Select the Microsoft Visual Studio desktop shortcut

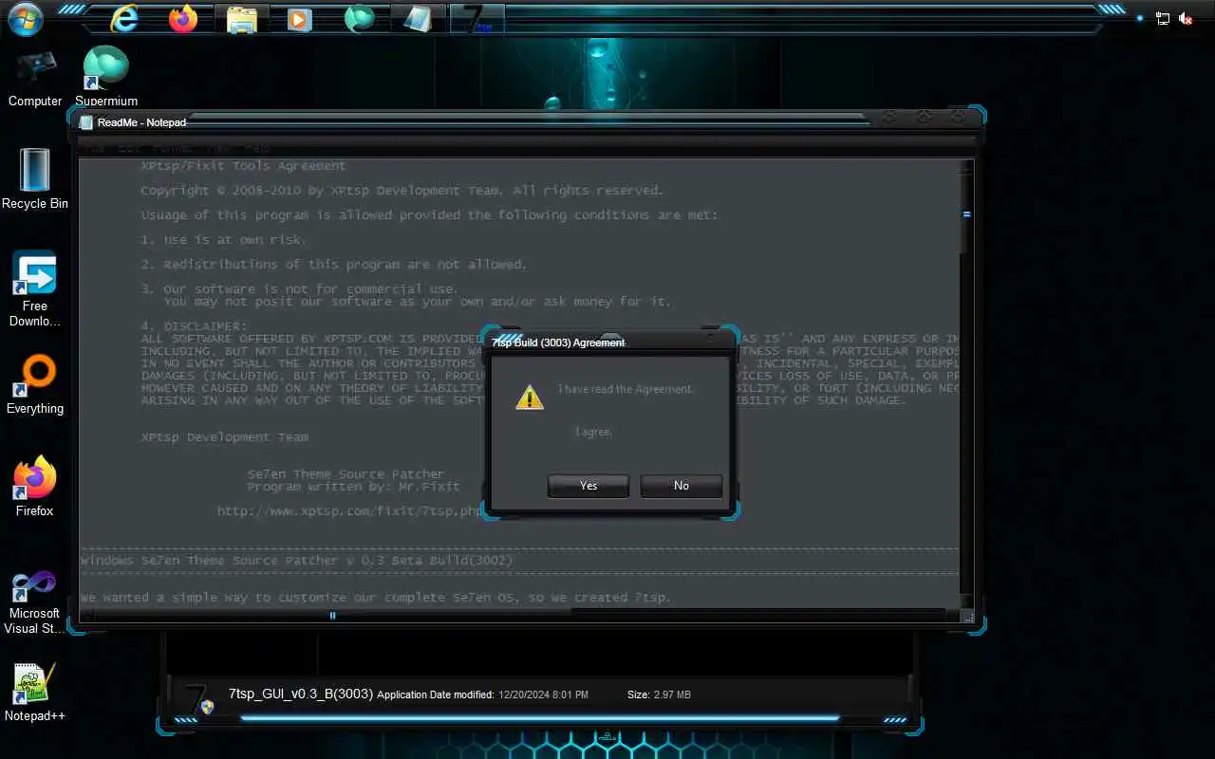(x=35, y=602)
